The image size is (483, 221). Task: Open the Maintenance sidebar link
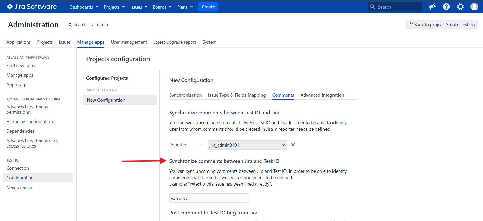pyautogui.click(x=19, y=187)
